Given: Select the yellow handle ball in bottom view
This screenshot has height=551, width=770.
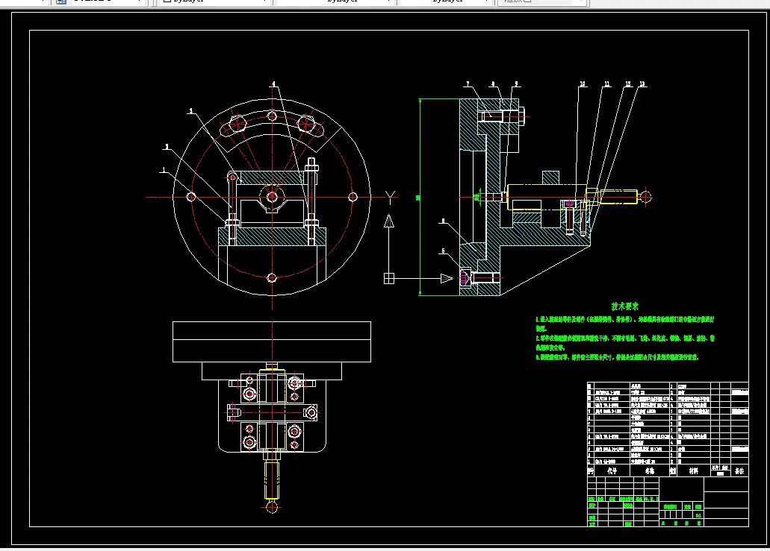Looking at the screenshot, I should tap(272, 507).
